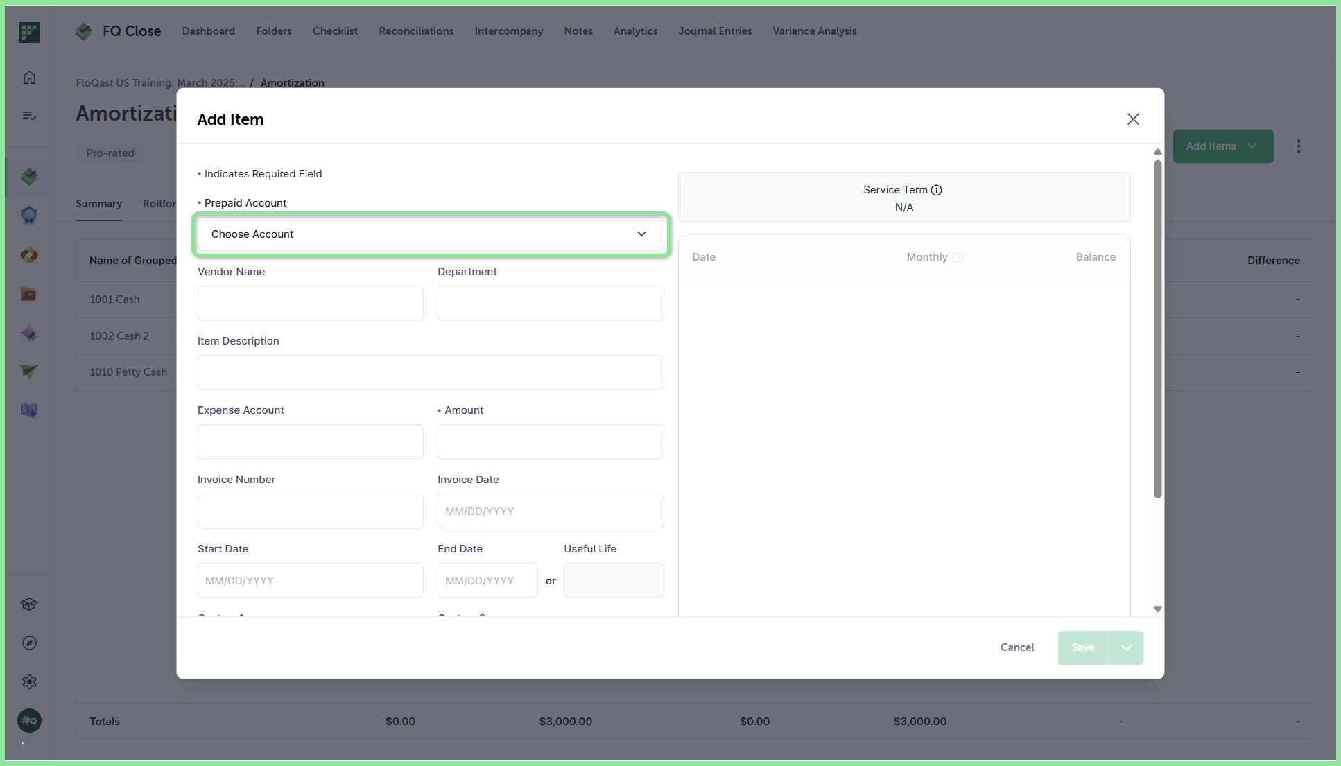The image size is (1341, 766).
Task: Open the Save button dropdown arrow
Action: [1126, 647]
